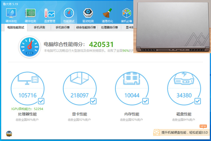211x141 pixels.
Task: Click the disk score 34380
Action: tap(184, 95)
